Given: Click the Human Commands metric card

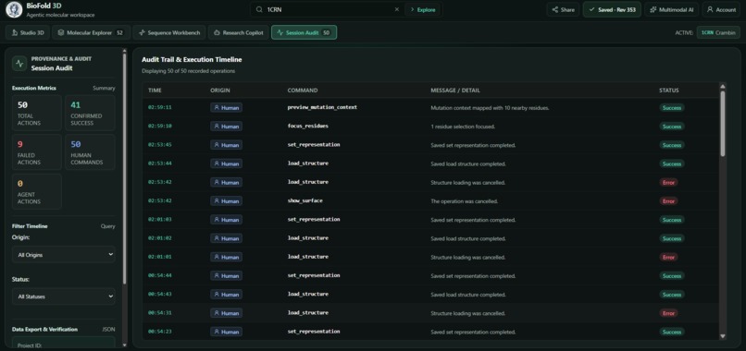Looking at the screenshot, I should click(x=90, y=152).
